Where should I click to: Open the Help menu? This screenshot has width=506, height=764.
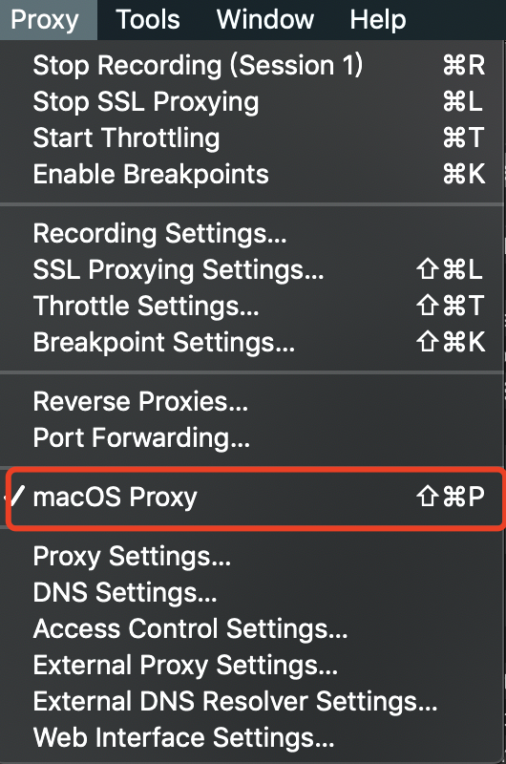coord(378,20)
